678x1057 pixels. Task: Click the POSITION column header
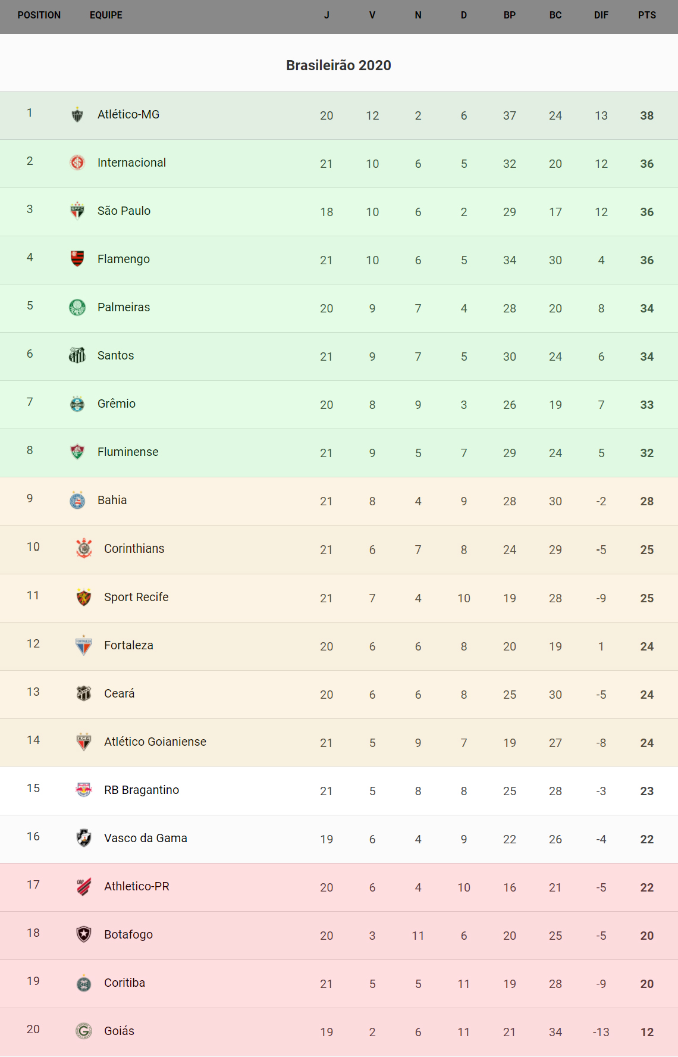click(39, 15)
